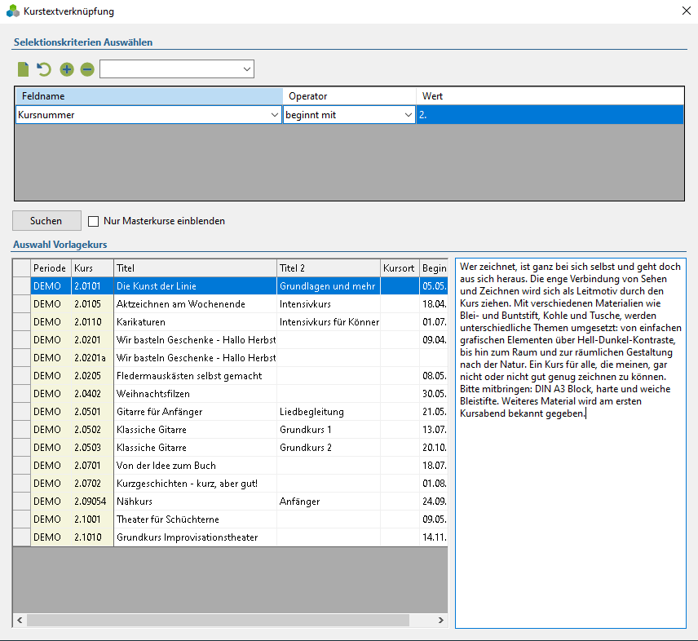Sort by the Kursort column header
Image resolution: width=698 pixels, height=641 pixels.
click(x=400, y=268)
